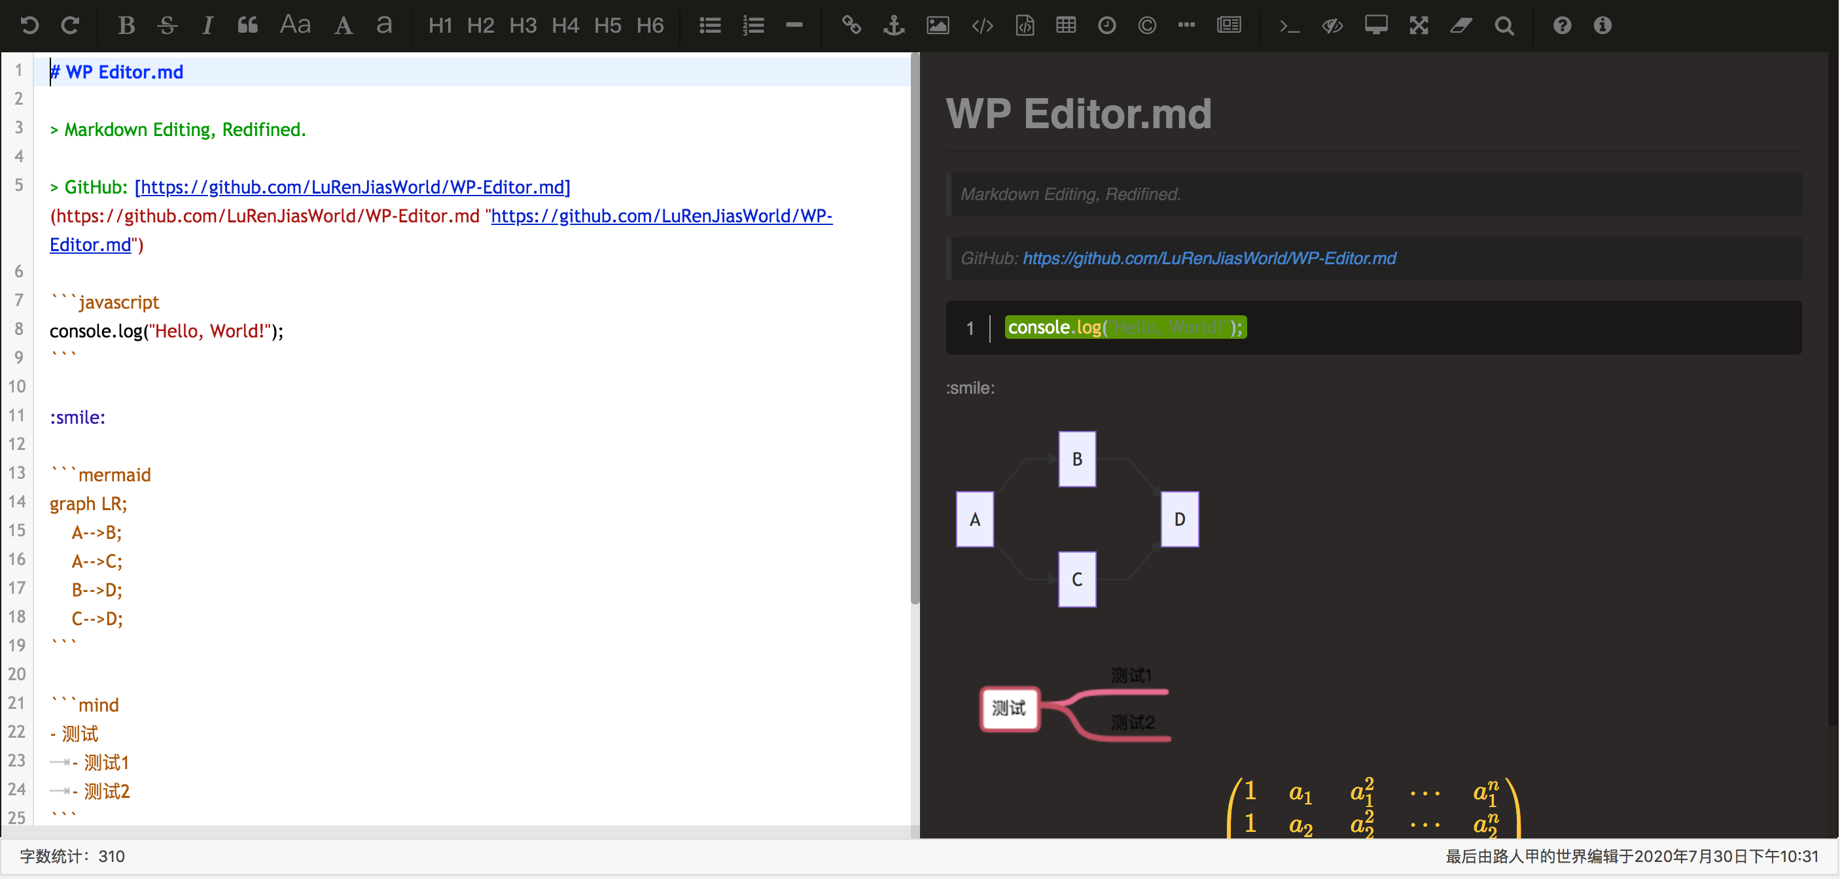
Task: Insert a hyperlink with chain icon
Action: pos(851,26)
